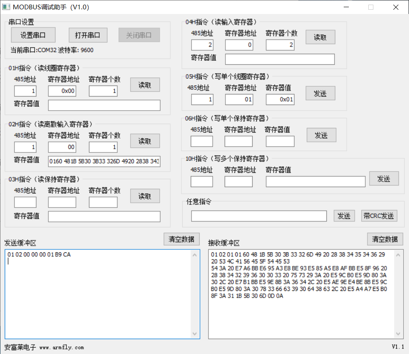Click 读取 in the 01H coil register group
Screen dimensions: 409x354
point(145,85)
